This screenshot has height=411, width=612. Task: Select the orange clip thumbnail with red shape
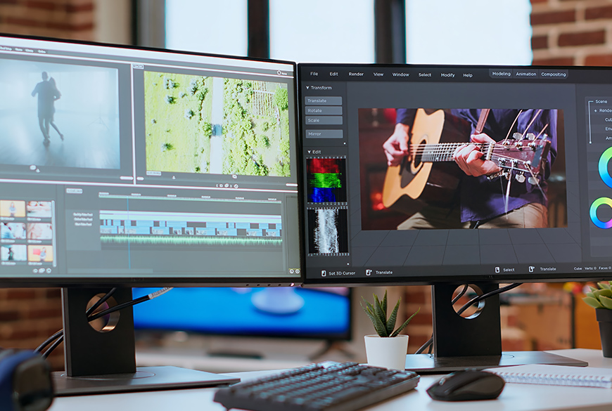click(x=40, y=254)
